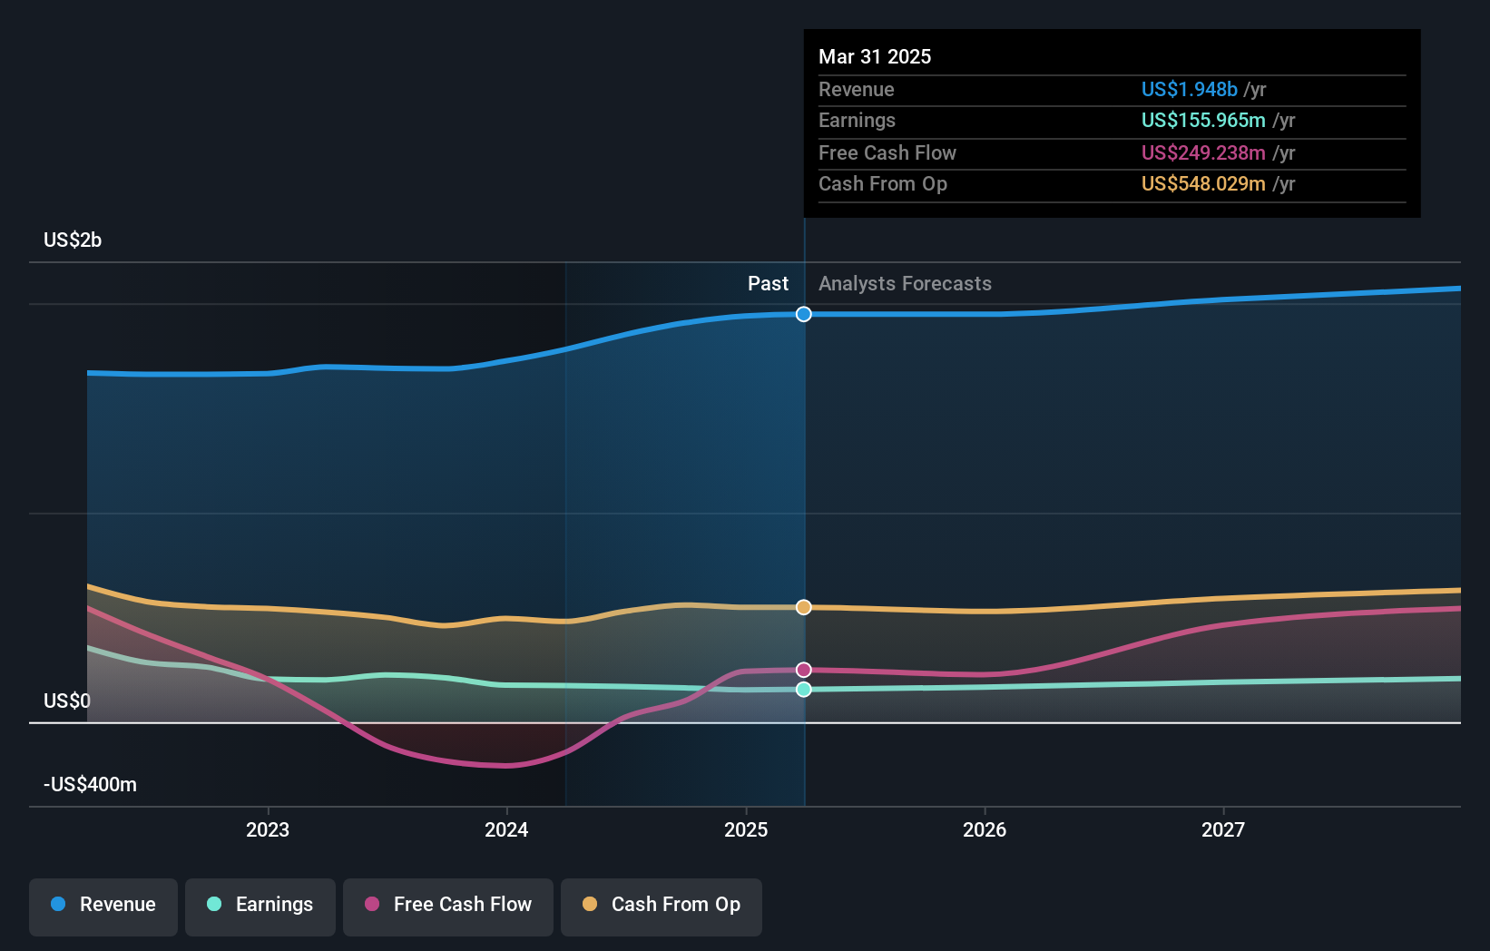Click the 2026 x-axis label
Viewport: 1490px width, 951px height.
985,829
